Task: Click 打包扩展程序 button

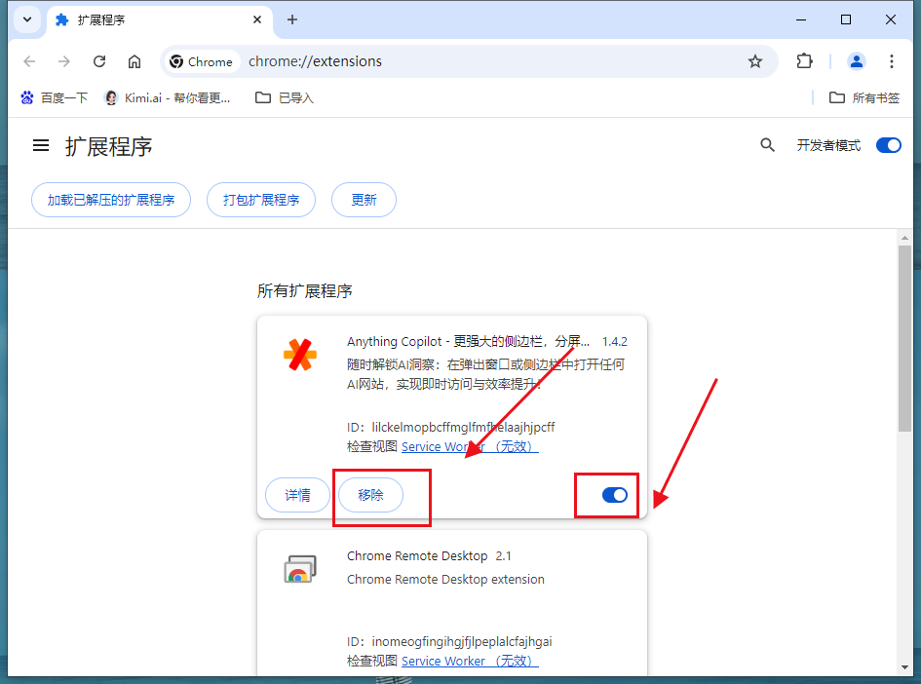Action: [261, 200]
